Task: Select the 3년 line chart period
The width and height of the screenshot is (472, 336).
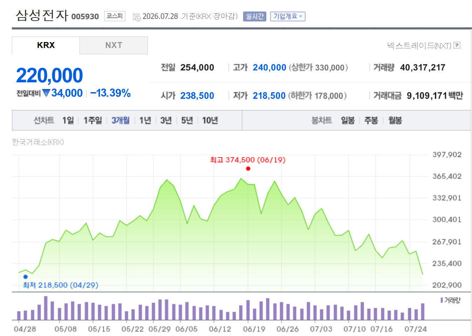Action: 166,121
